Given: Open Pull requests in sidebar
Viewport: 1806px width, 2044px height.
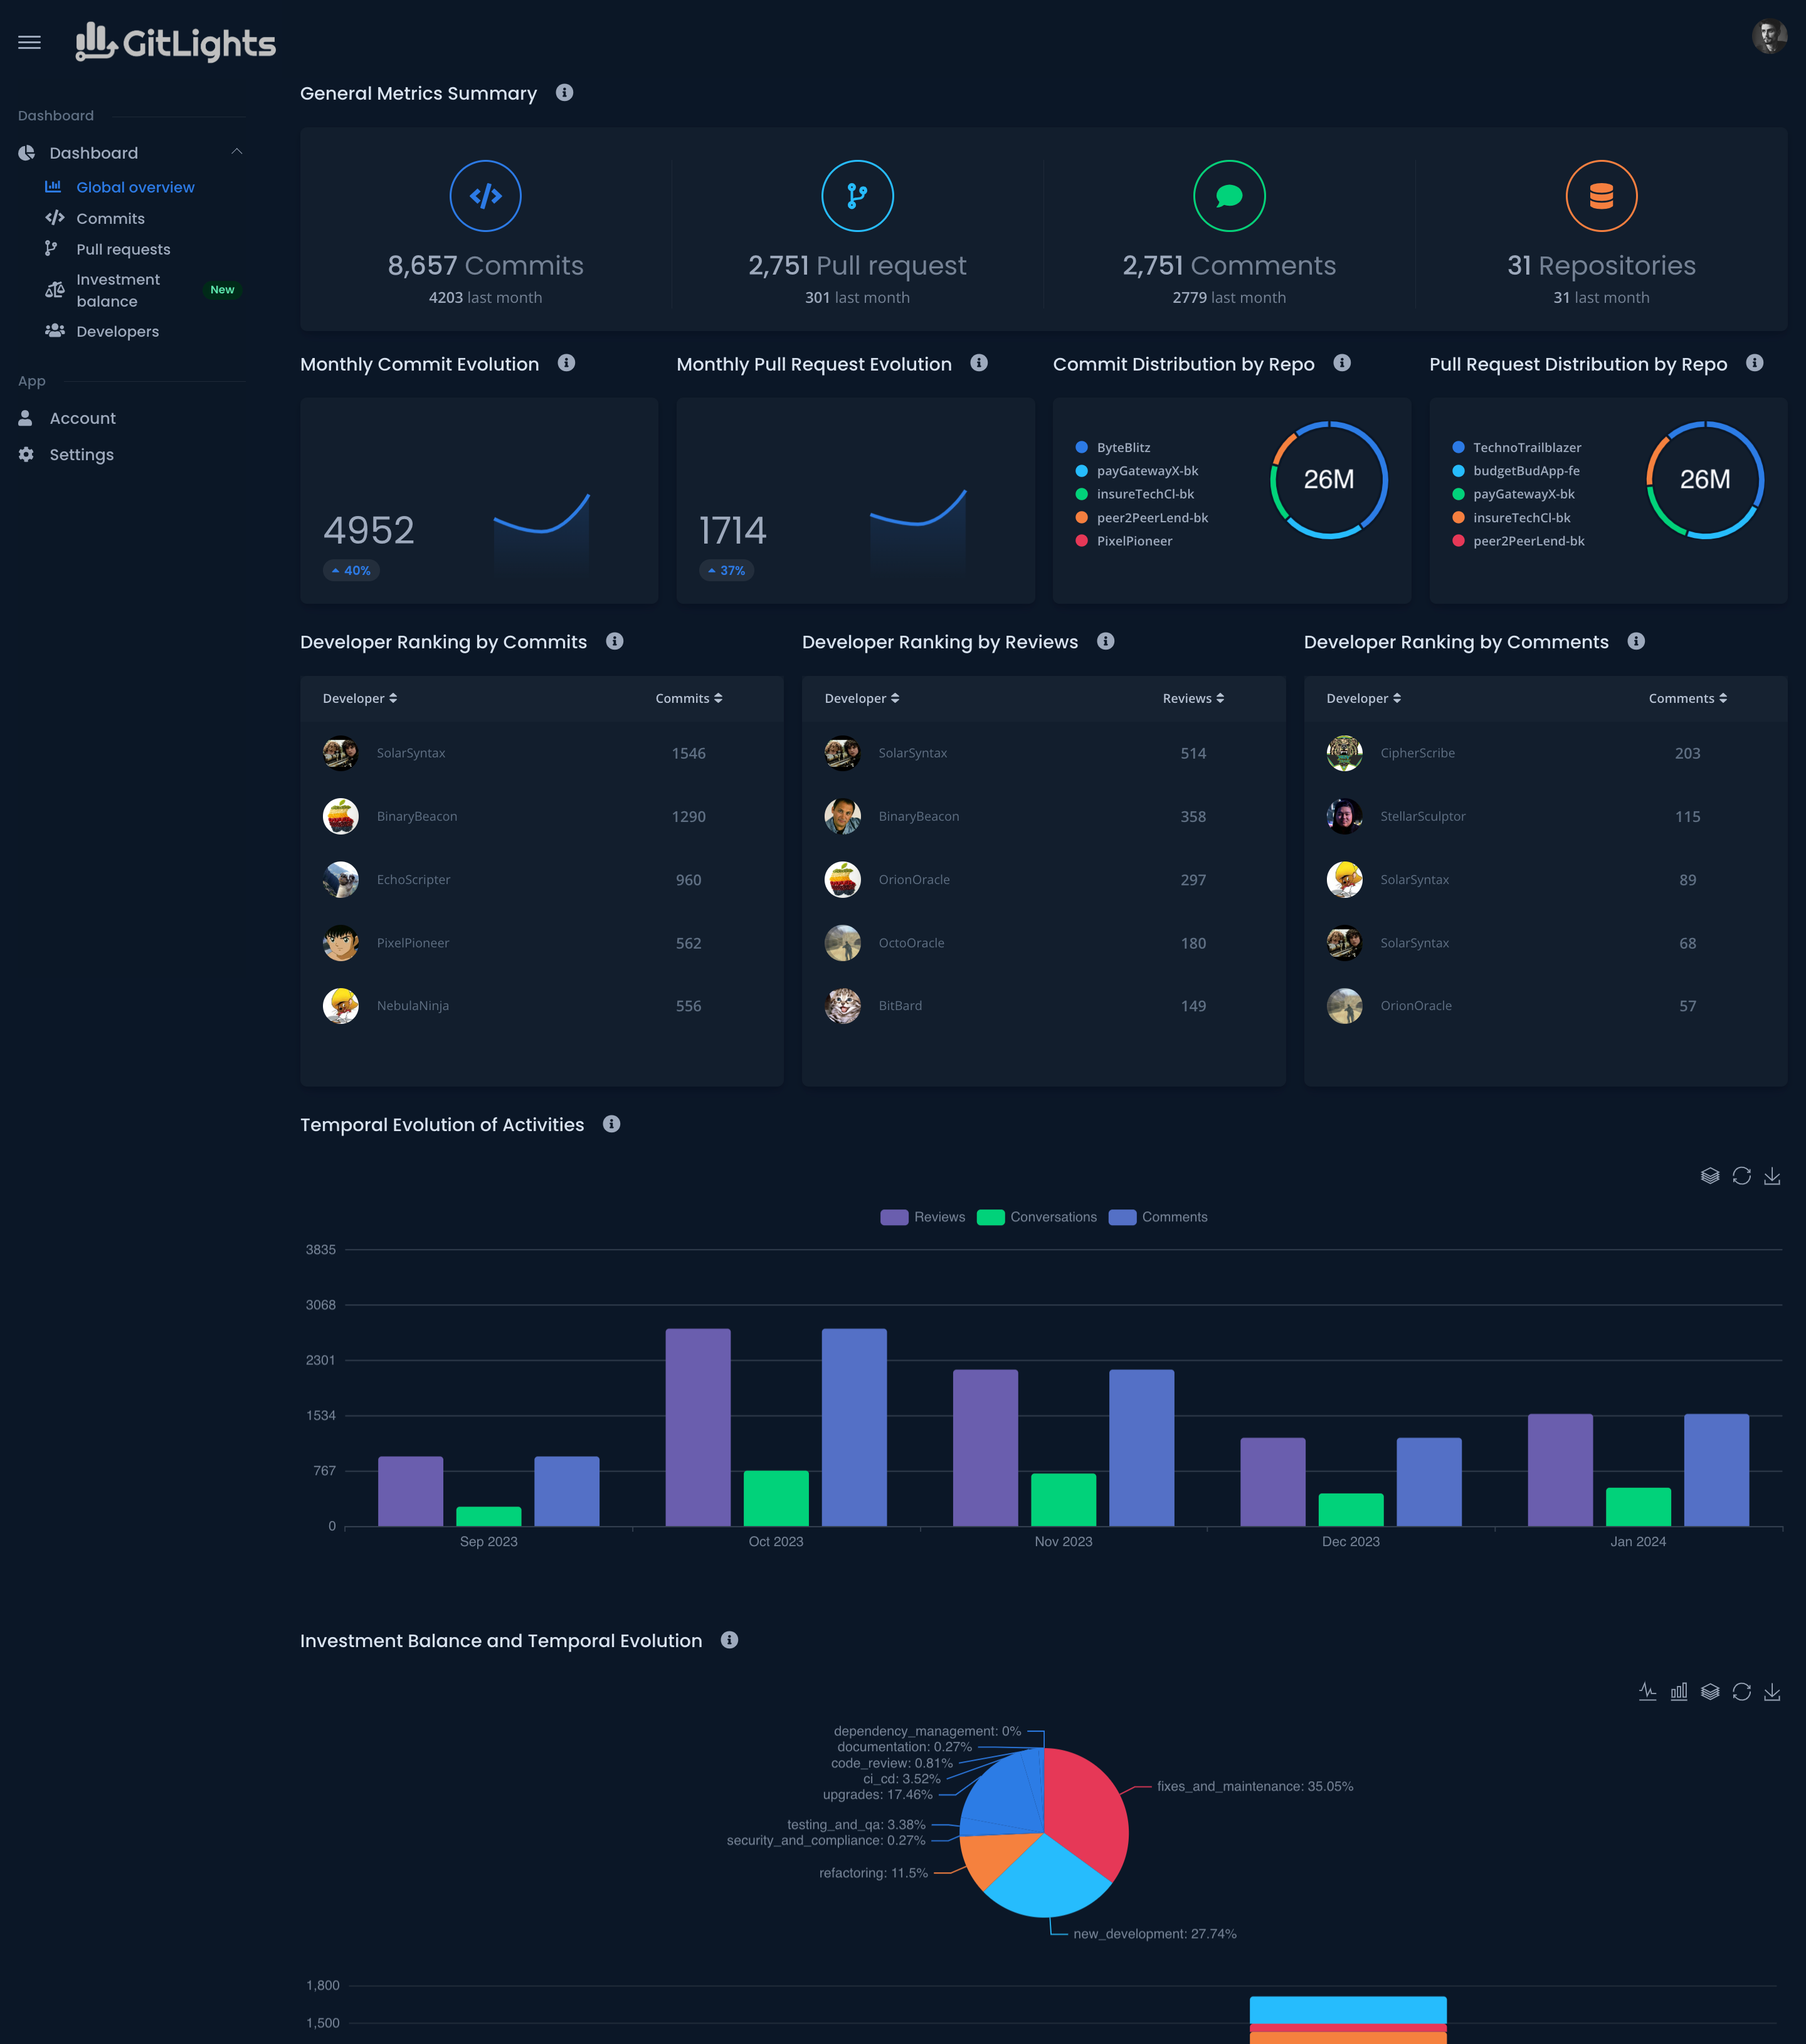Looking at the screenshot, I should 123,249.
